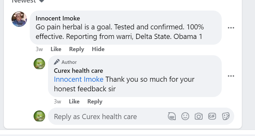Open Innocent Imoke's profile from comment name
Screen dimensions: 255x136
(x=58, y=18)
